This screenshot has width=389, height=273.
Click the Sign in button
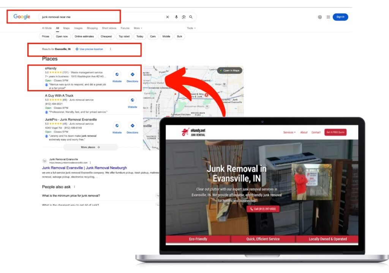tap(340, 17)
